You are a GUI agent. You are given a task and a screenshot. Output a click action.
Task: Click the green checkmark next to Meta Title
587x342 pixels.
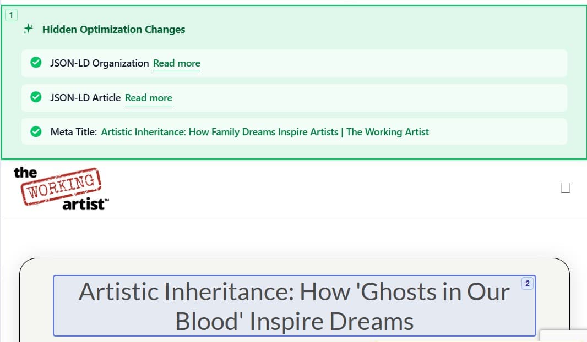click(x=36, y=131)
